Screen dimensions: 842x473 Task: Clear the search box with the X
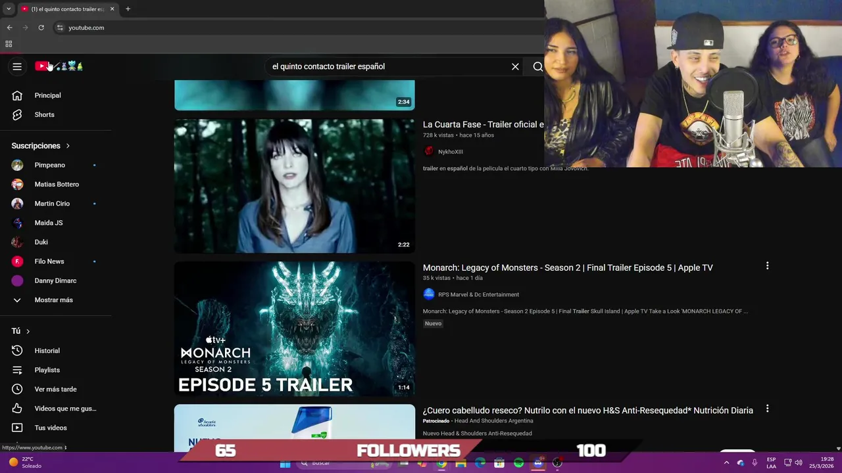(x=515, y=66)
